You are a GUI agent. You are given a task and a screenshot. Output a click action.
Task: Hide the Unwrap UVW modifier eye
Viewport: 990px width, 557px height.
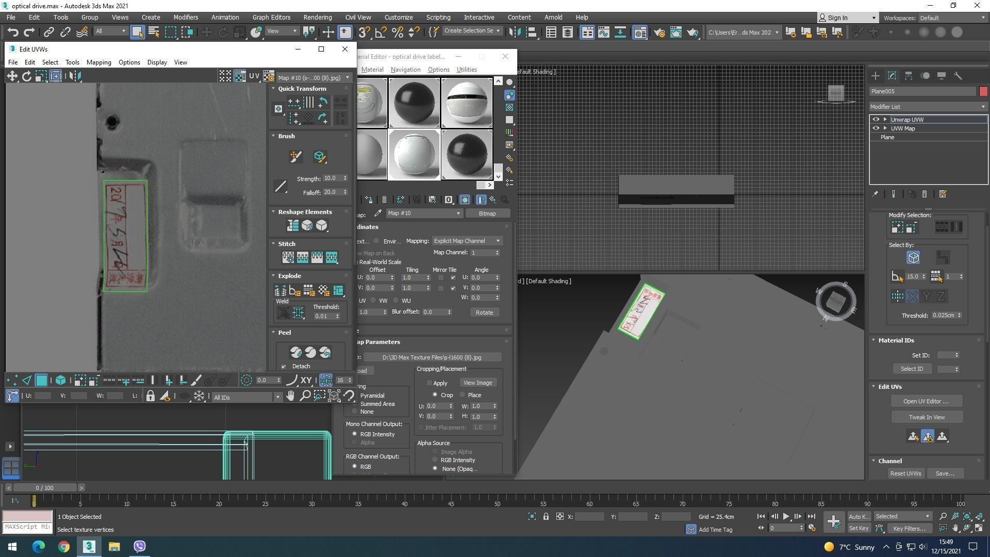[876, 120]
